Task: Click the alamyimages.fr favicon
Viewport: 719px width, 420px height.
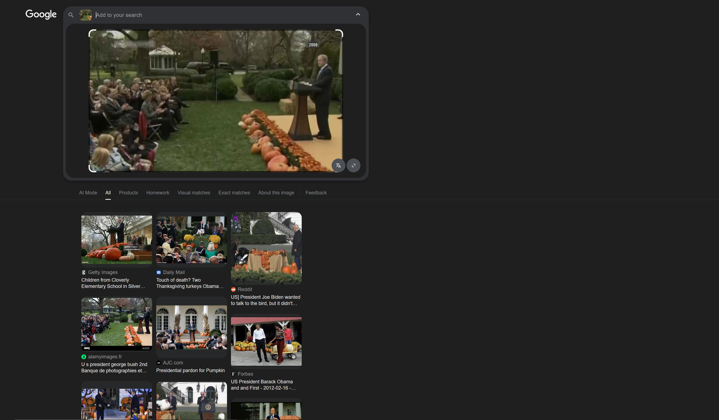Action: [x=84, y=356]
